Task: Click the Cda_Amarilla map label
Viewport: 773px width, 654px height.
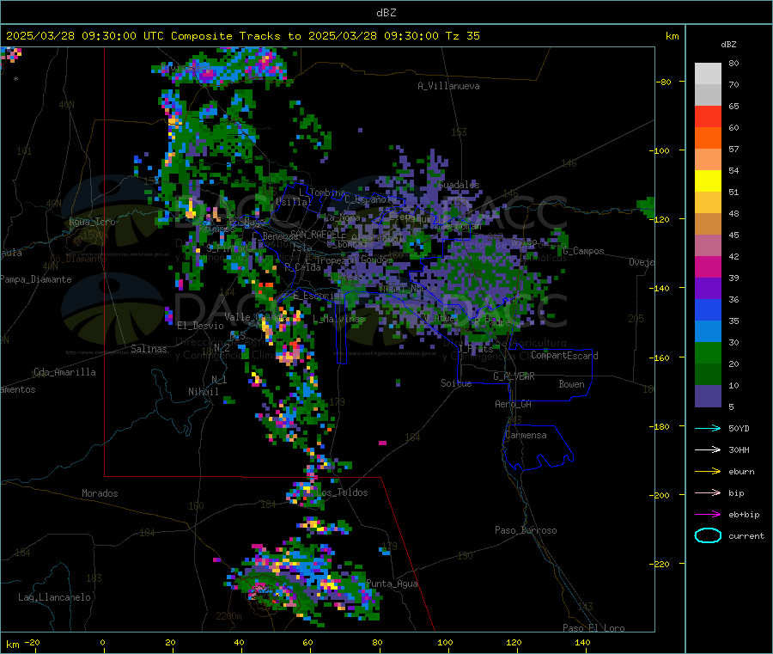Action: point(64,372)
